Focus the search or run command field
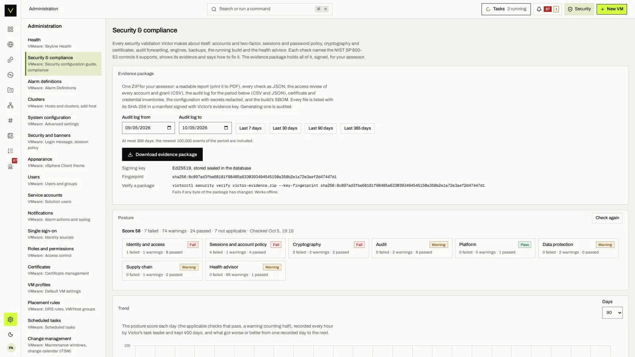 [270, 9]
